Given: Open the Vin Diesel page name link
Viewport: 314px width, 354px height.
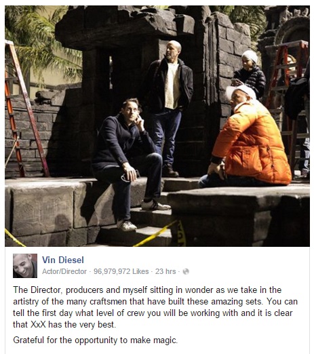Looking at the screenshot, I should click(x=63, y=260).
